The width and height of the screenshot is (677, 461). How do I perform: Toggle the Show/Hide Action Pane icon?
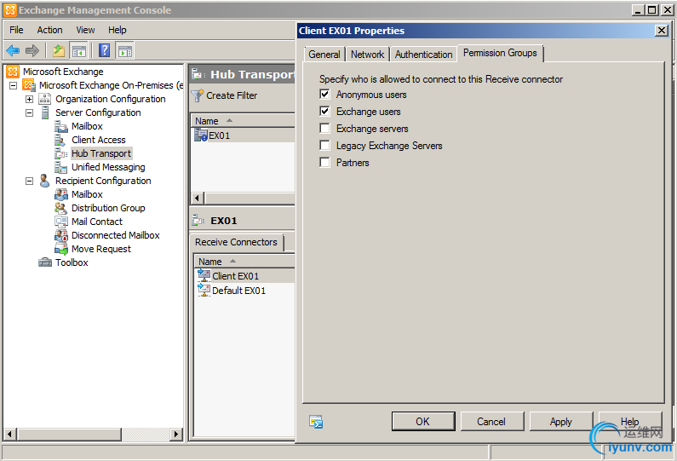pos(125,50)
